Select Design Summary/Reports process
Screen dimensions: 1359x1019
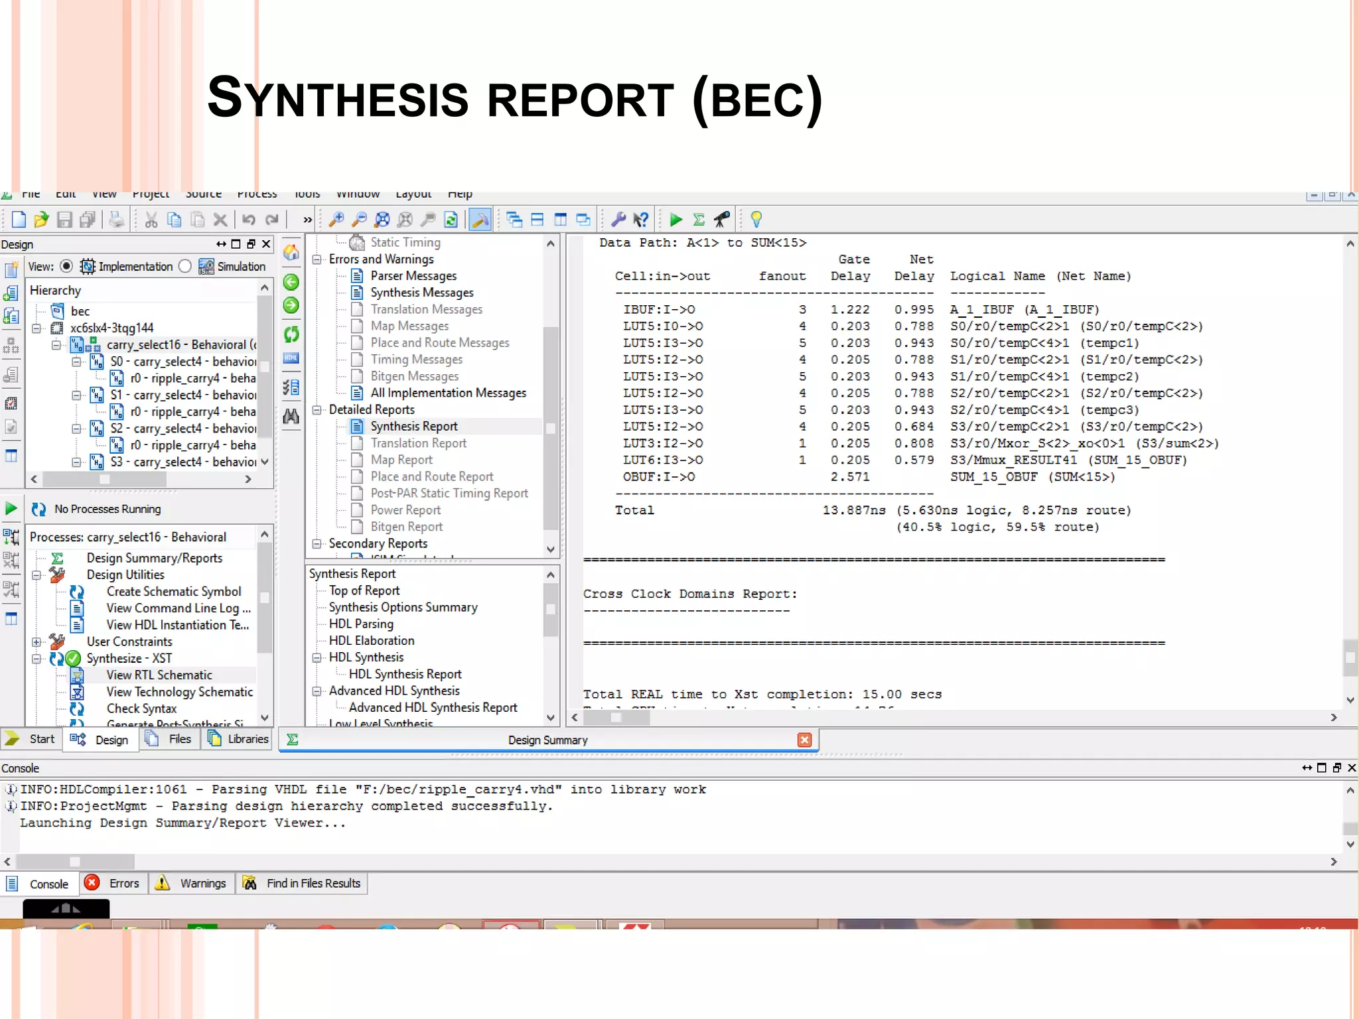pyautogui.click(x=155, y=558)
